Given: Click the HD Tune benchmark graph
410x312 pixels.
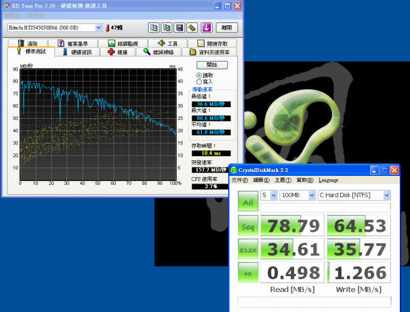Looking at the screenshot, I should coord(98,125).
